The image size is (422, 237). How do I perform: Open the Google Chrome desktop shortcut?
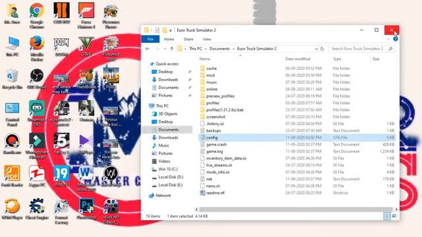[x=37, y=16]
